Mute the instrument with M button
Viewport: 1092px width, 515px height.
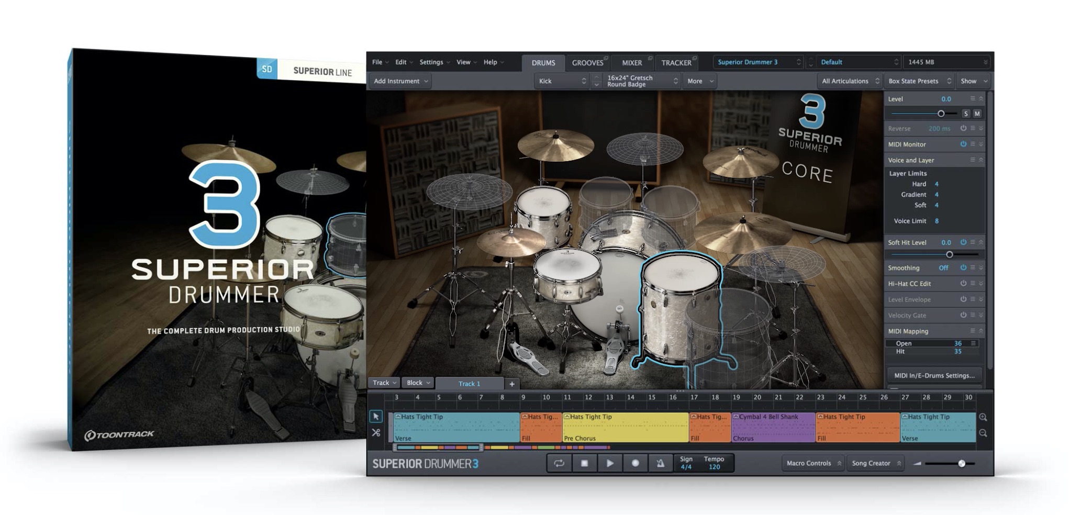click(x=977, y=114)
